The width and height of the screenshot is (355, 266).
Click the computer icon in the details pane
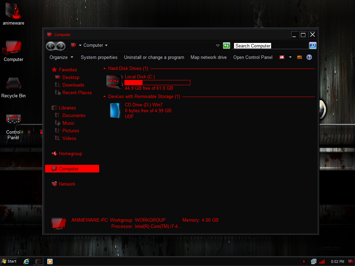click(x=59, y=224)
